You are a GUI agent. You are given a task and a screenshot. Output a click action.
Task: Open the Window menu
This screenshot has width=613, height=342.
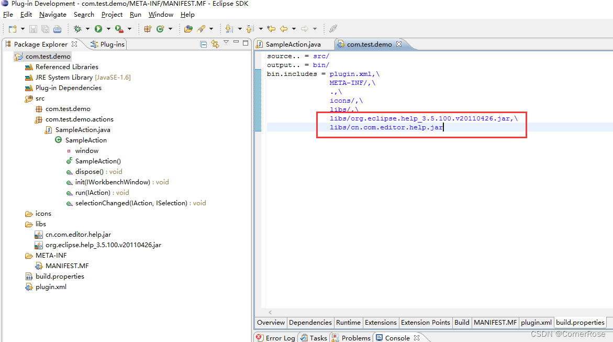coord(161,15)
